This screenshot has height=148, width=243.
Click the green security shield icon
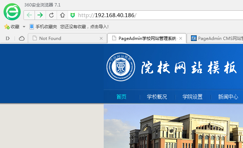73,15
